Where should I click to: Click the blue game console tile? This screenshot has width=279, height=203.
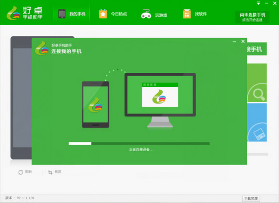[x=257, y=122]
